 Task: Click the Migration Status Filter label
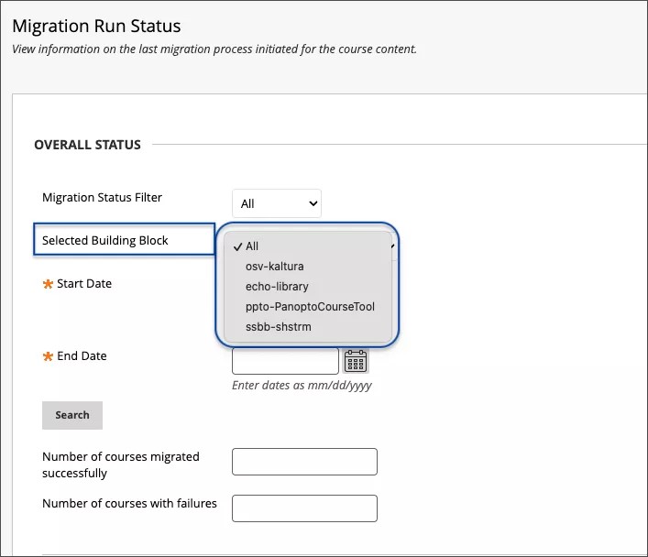tap(102, 197)
